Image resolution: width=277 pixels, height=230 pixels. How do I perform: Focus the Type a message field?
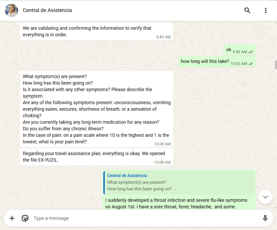145,218
